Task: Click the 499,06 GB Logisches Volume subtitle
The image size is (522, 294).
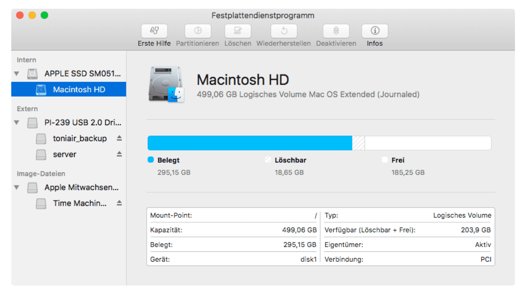Action: 308,94
